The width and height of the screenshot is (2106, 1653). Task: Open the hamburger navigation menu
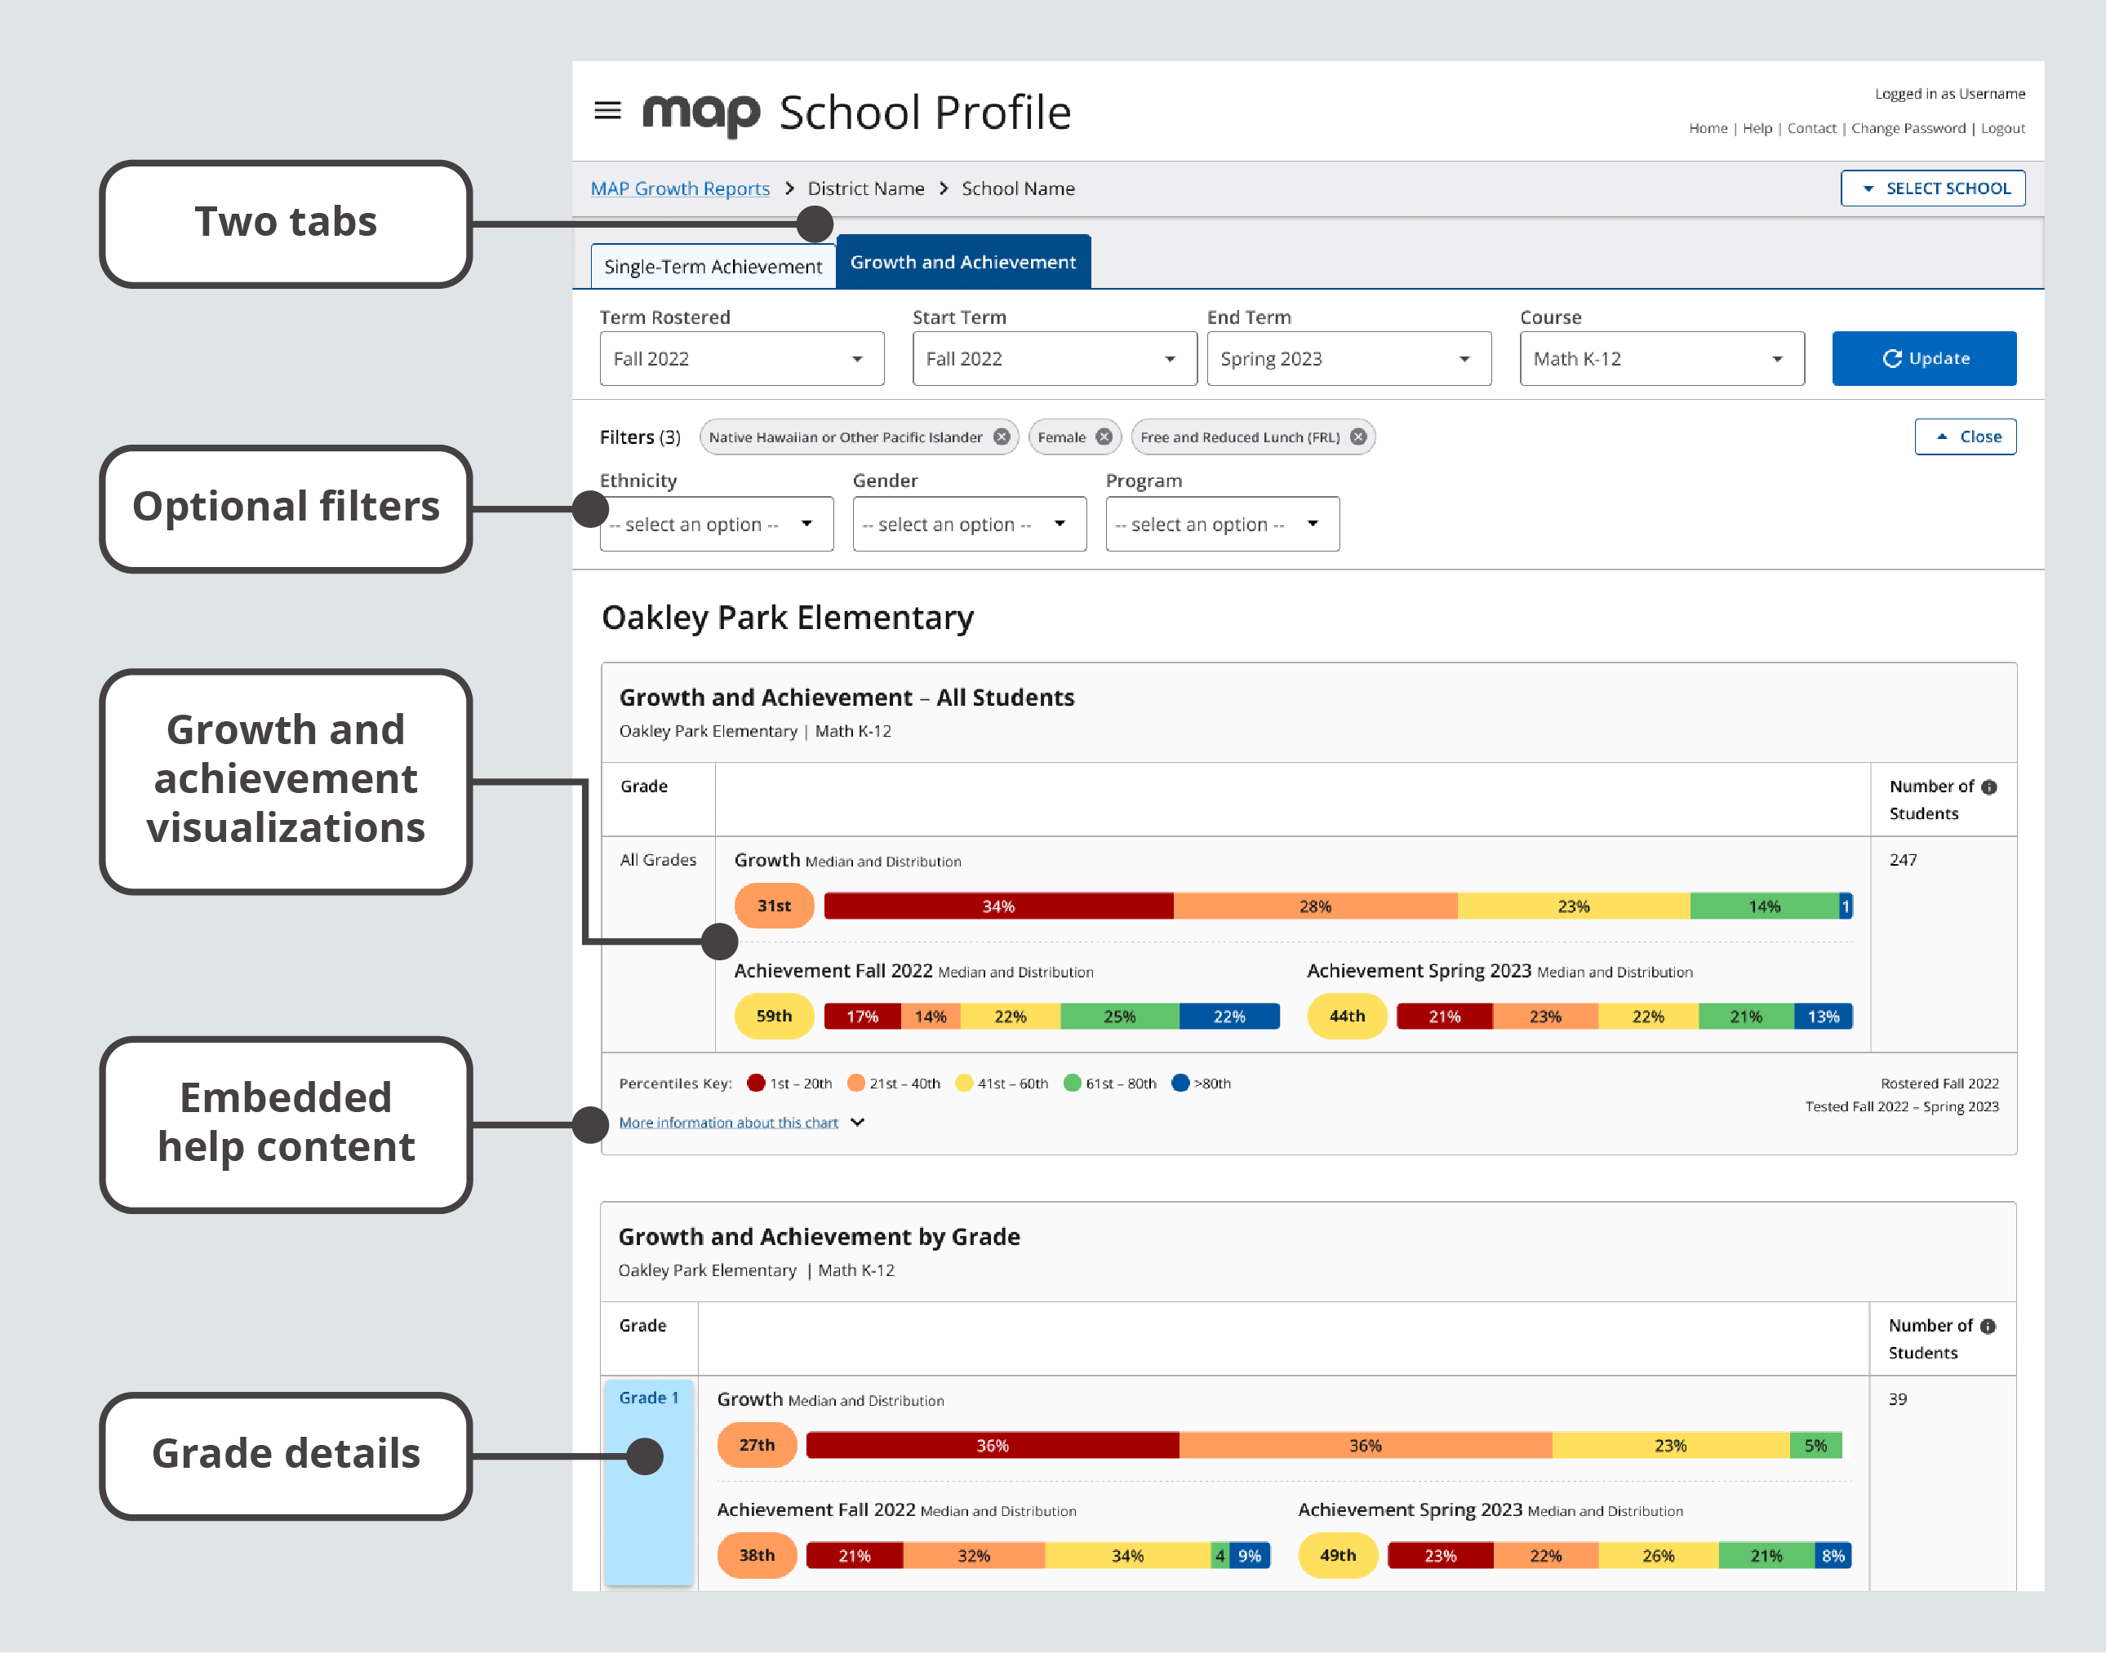tap(608, 110)
